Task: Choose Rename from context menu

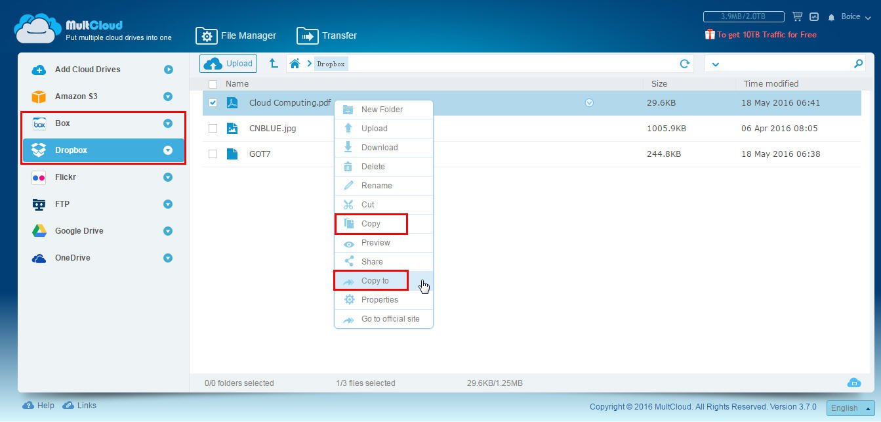Action: point(384,186)
